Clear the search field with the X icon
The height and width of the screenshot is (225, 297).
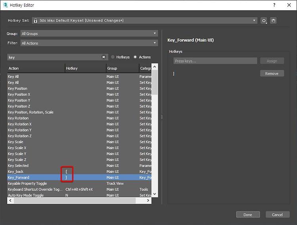(104, 57)
